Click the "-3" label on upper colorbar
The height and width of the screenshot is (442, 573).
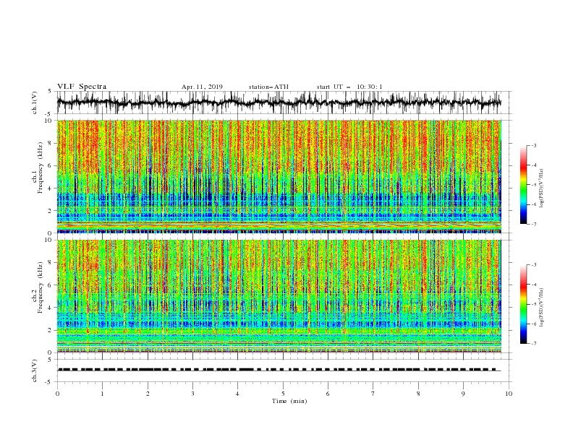click(x=534, y=145)
